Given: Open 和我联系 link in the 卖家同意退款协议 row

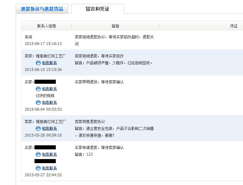Looking at the screenshot, I should [50, 128].
